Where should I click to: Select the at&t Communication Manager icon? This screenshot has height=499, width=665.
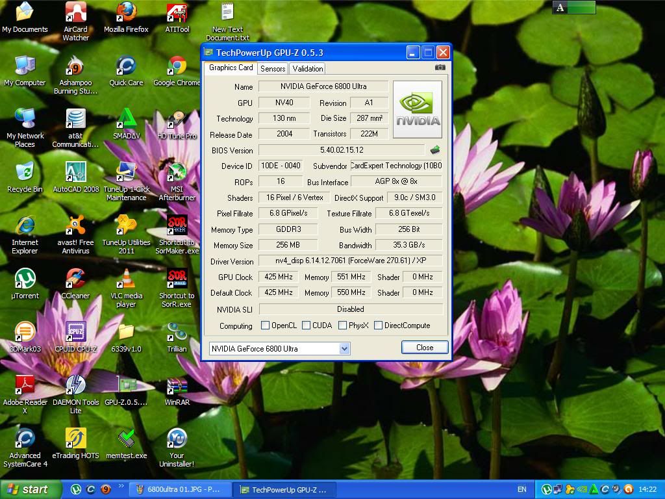click(75, 128)
